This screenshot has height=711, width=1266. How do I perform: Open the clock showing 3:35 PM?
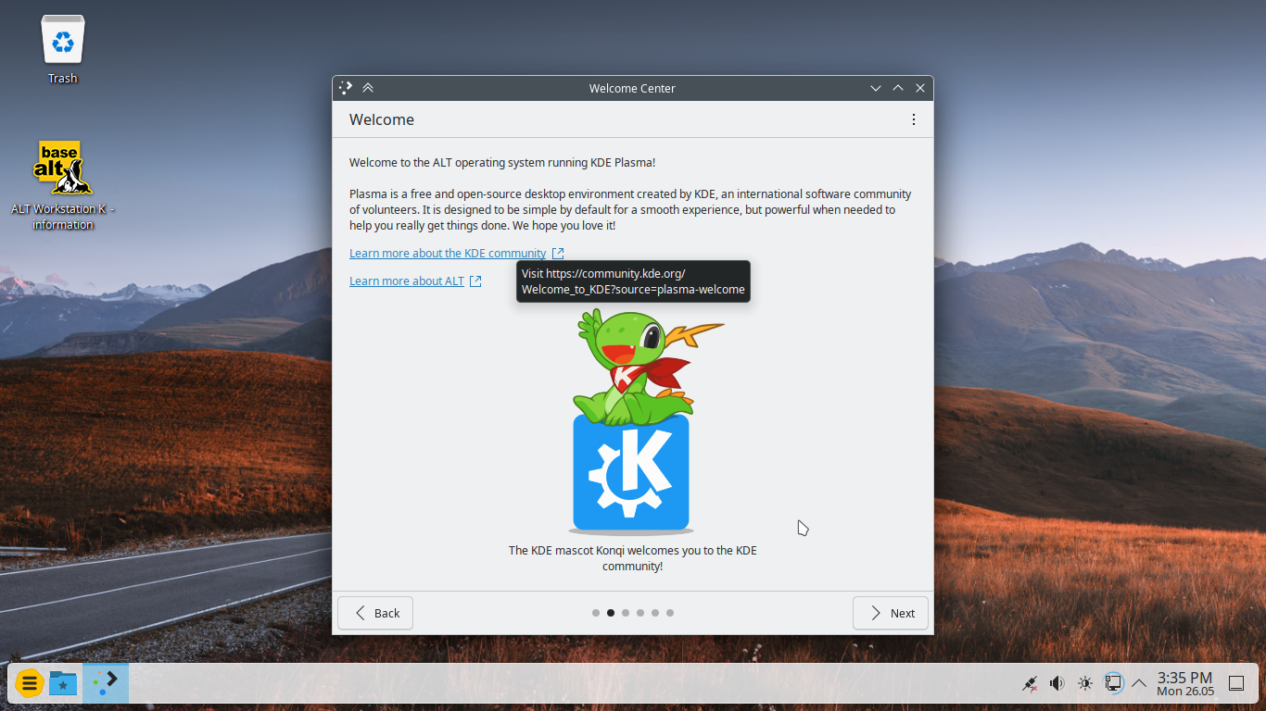click(x=1185, y=683)
